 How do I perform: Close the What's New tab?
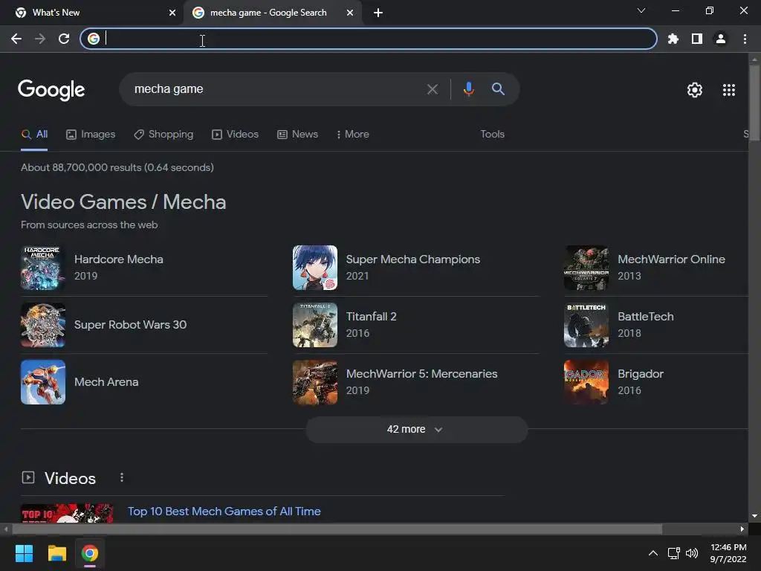point(172,13)
